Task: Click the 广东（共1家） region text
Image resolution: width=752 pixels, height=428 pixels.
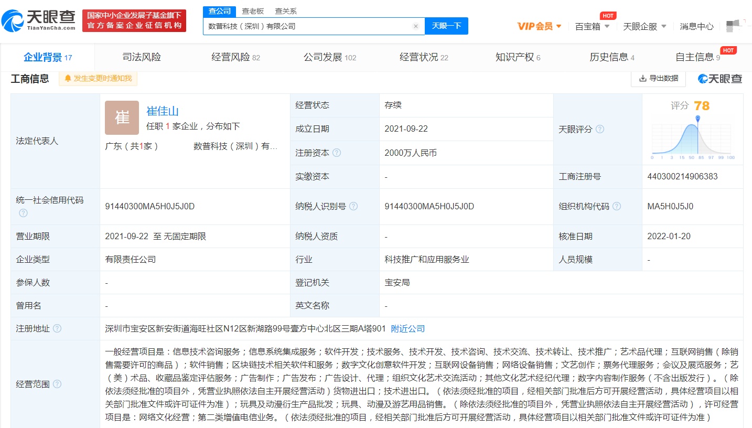Action: [x=132, y=146]
